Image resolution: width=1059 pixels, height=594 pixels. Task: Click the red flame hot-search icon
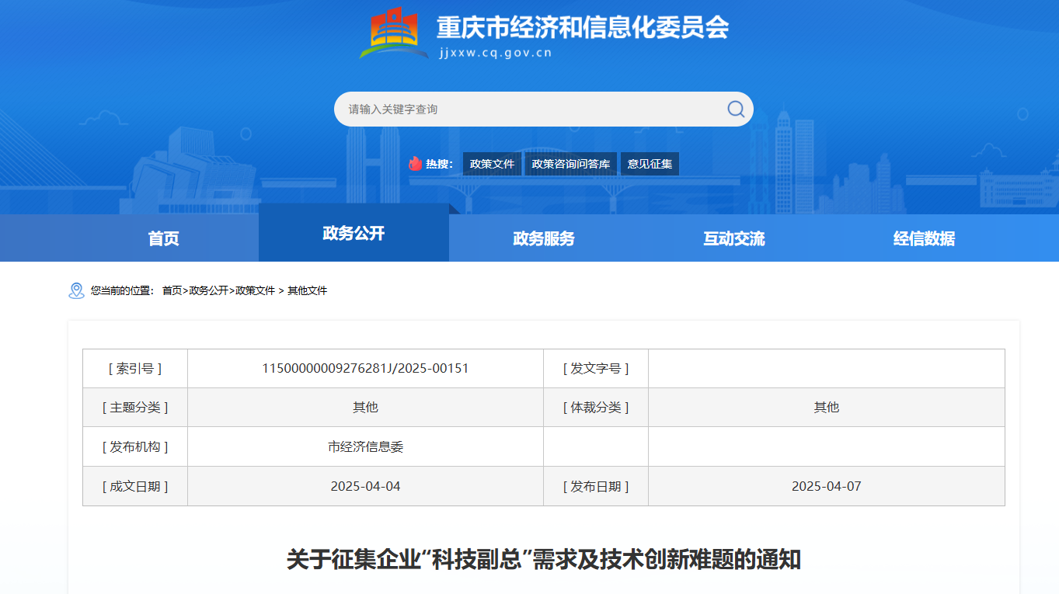[416, 164]
